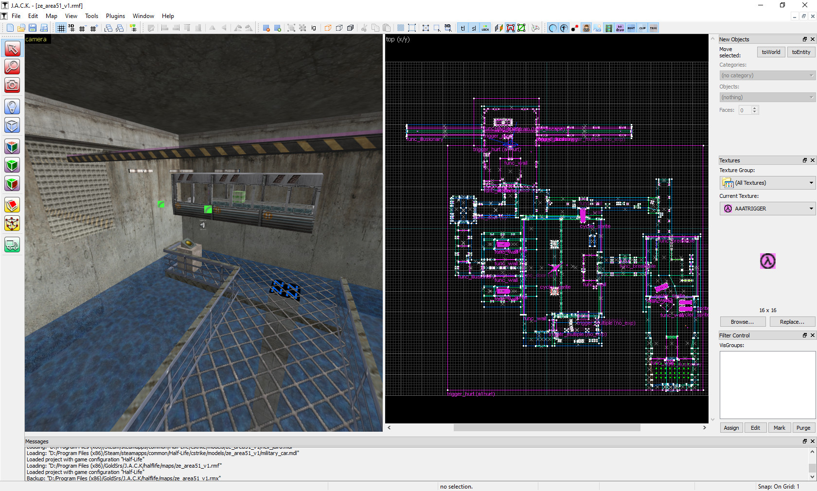Increase grid size
The width and height of the screenshot is (817, 491).
pos(94,28)
